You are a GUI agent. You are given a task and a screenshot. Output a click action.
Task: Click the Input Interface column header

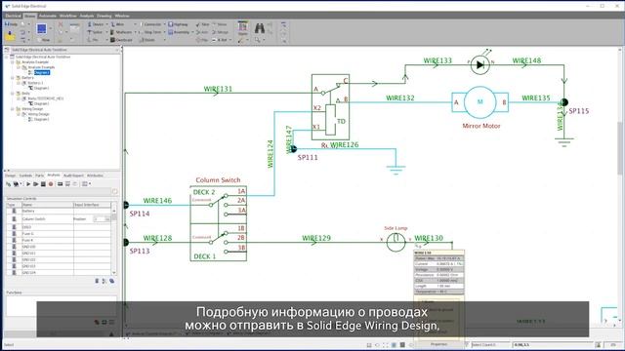(x=92, y=205)
